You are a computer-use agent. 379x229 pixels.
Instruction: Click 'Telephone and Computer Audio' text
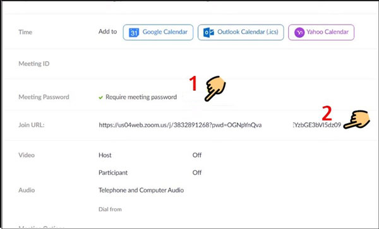pyautogui.click(x=141, y=190)
